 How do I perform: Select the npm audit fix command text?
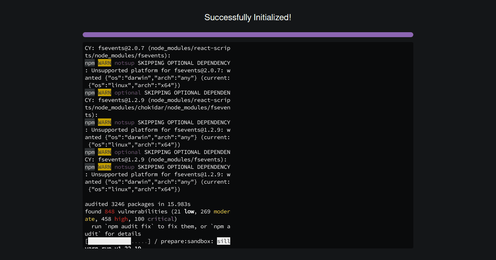click(x=129, y=226)
